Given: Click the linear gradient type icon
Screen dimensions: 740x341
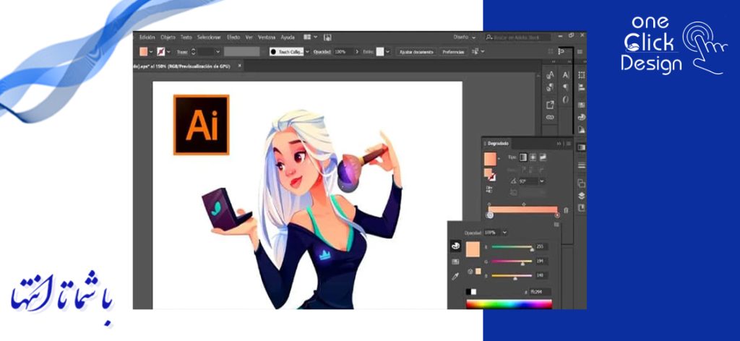Looking at the screenshot, I should 523,157.
